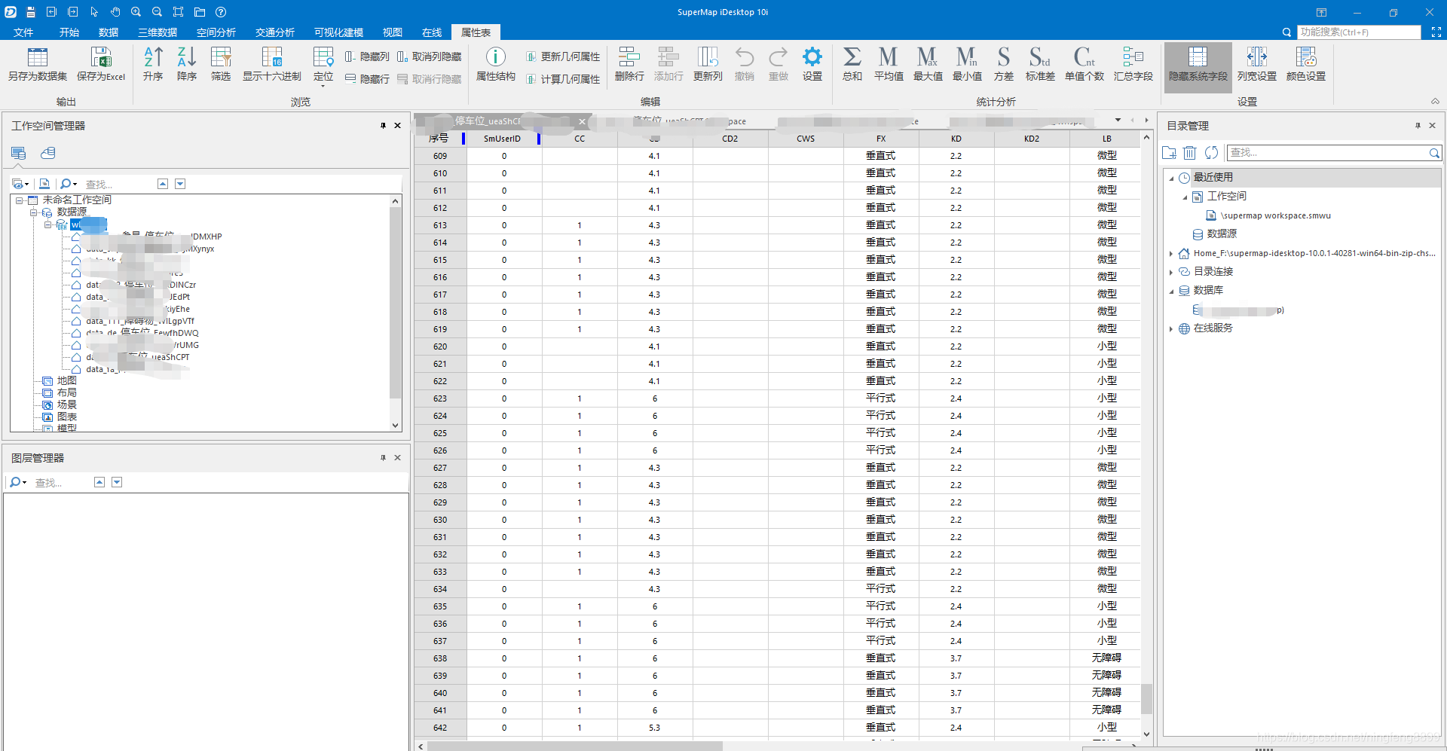Select the 标准差 standard deviation statistic
Image resolution: width=1447 pixels, height=751 pixels.
point(1039,64)
